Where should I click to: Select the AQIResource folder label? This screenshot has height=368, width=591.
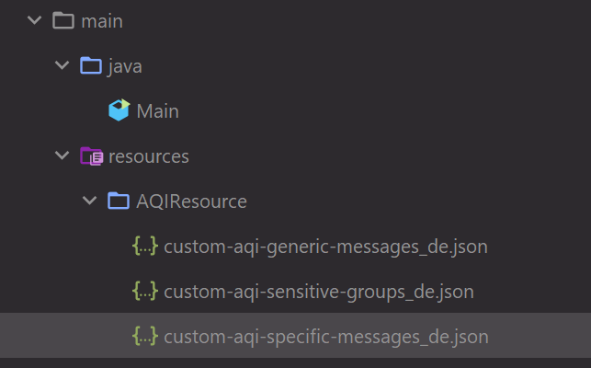coord(191,201)
